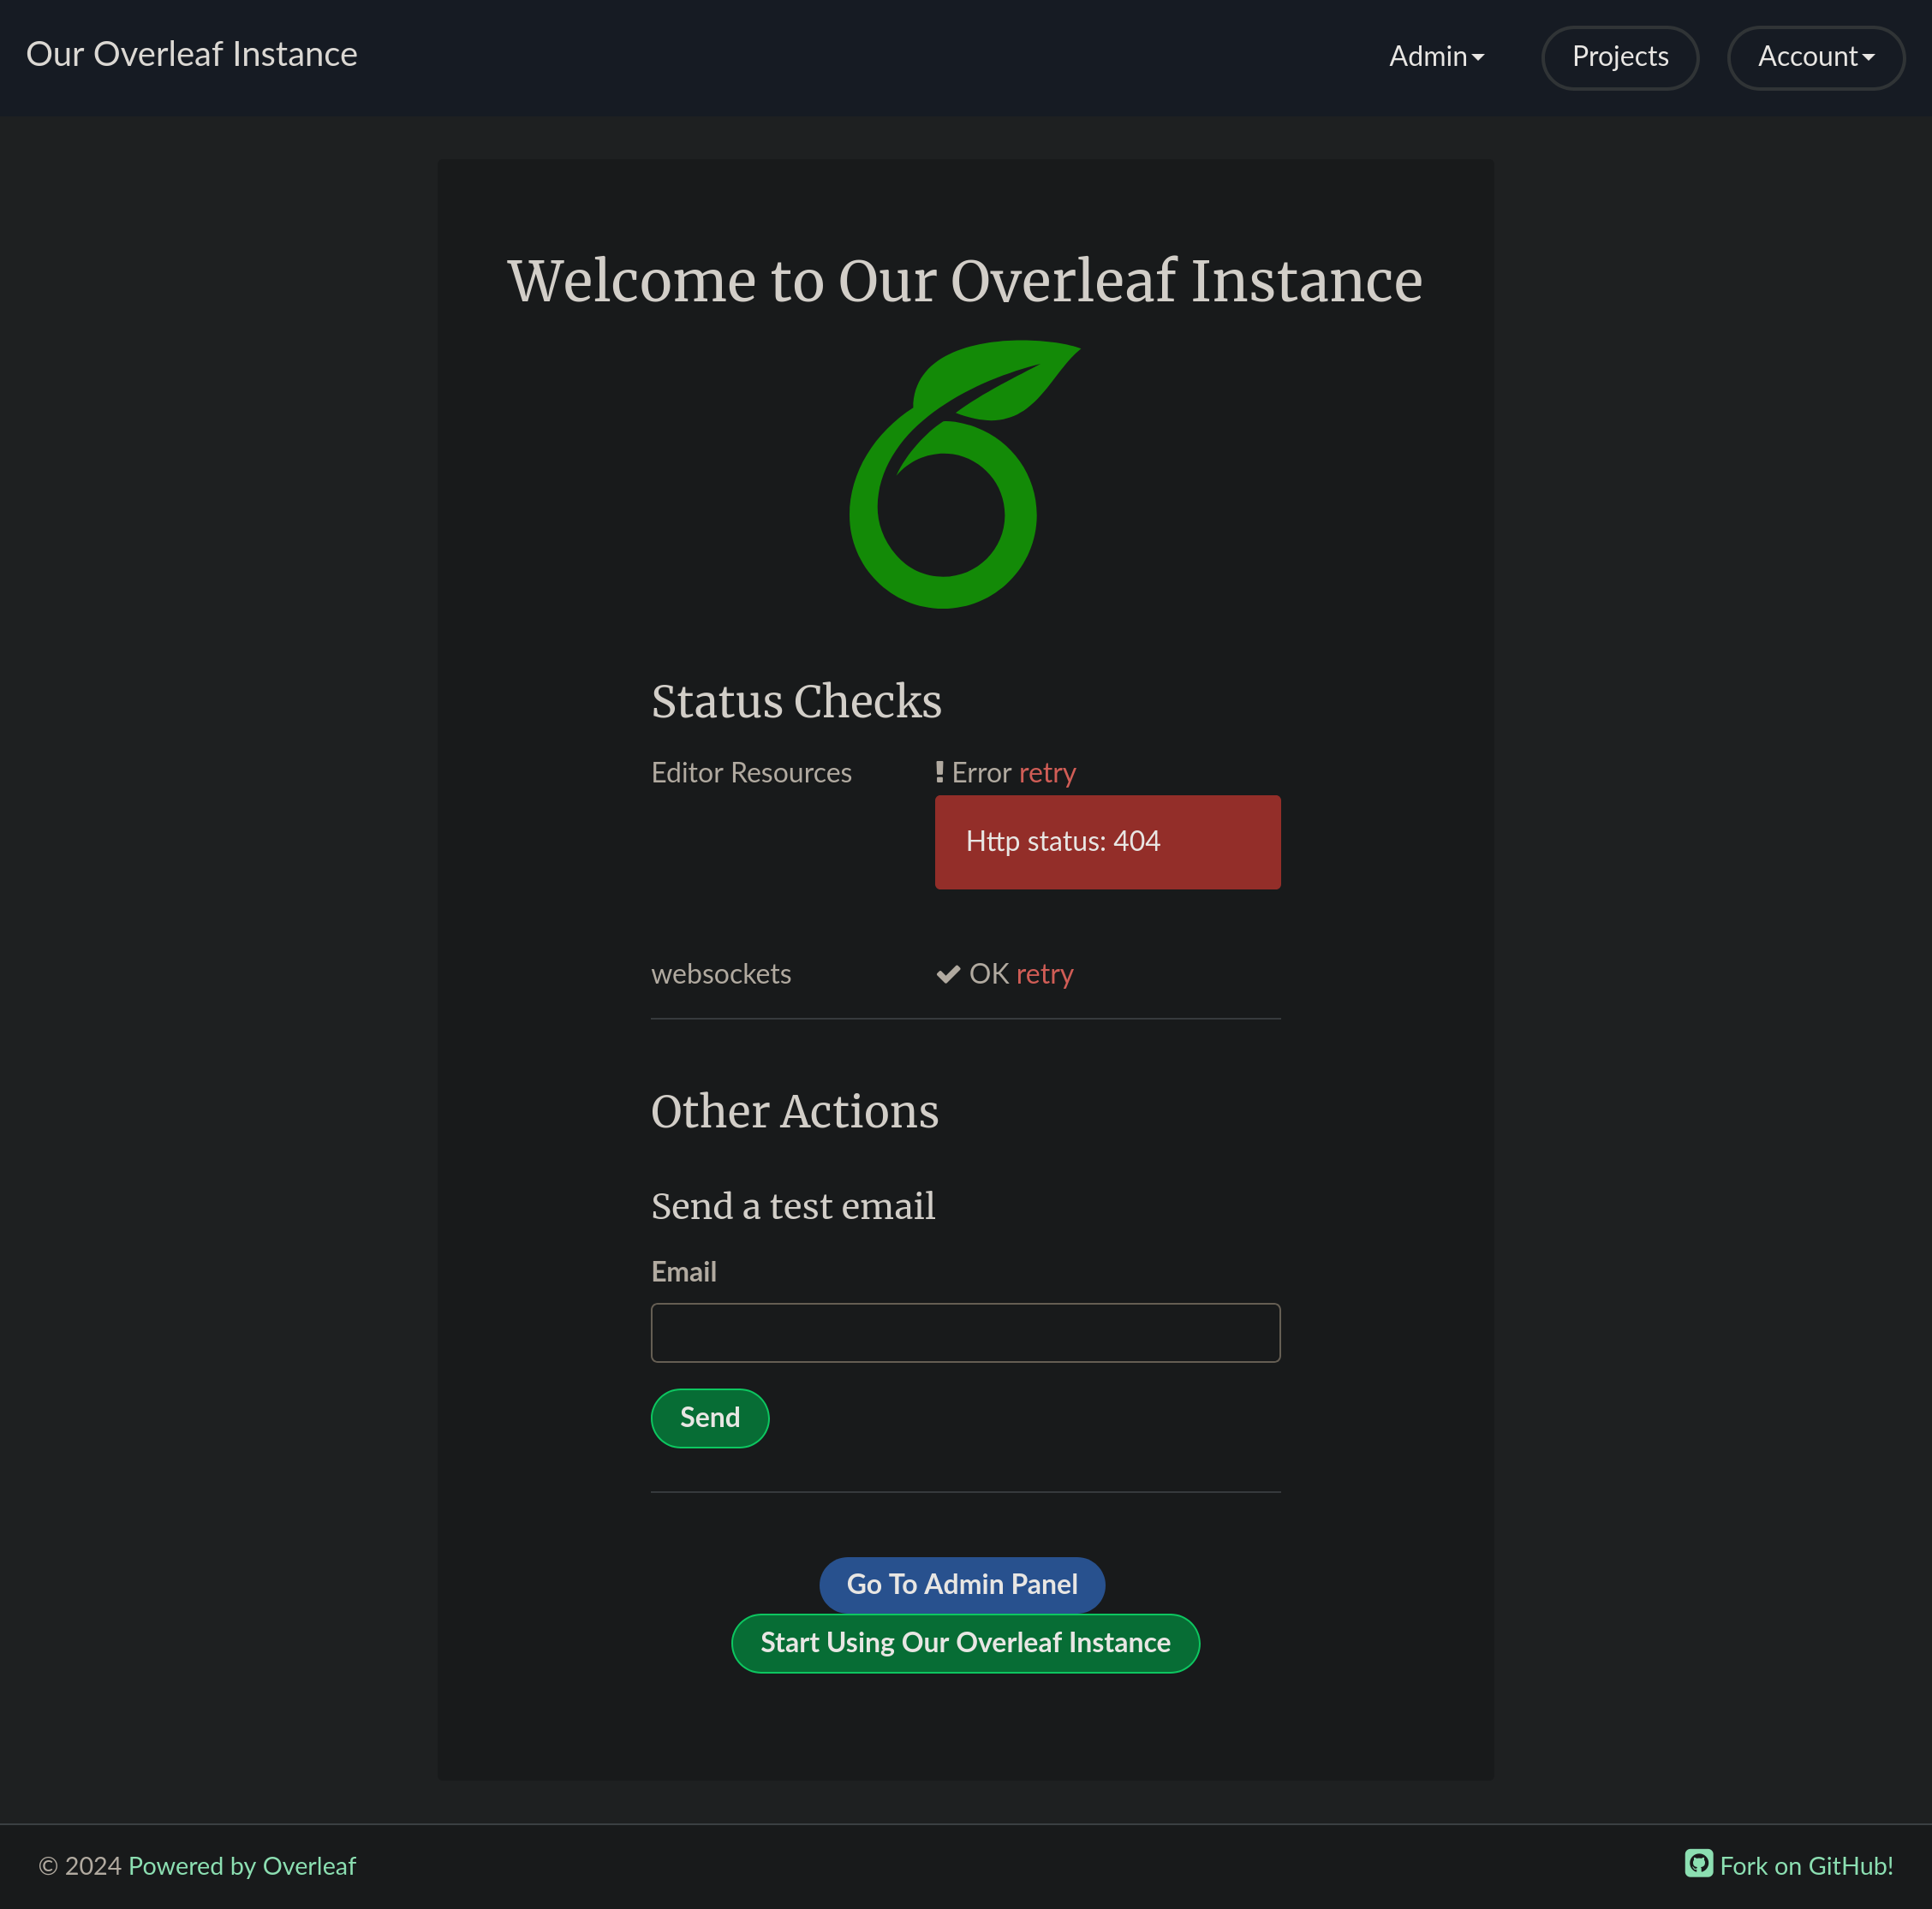Click the GitHub icon in footer

[x=1698, y=1864]
